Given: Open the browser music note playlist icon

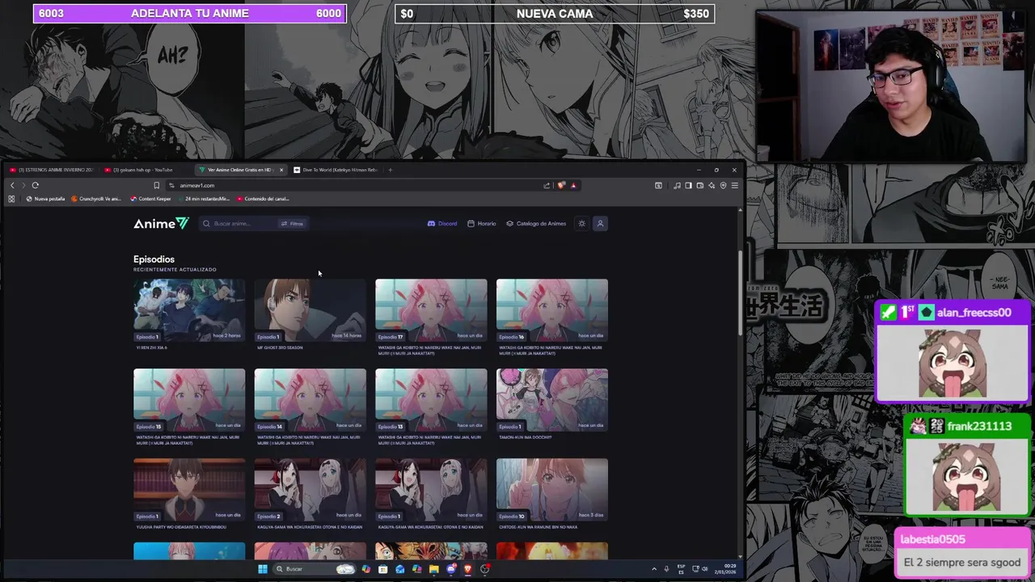Looking at the screenshot, I should 677,185.
